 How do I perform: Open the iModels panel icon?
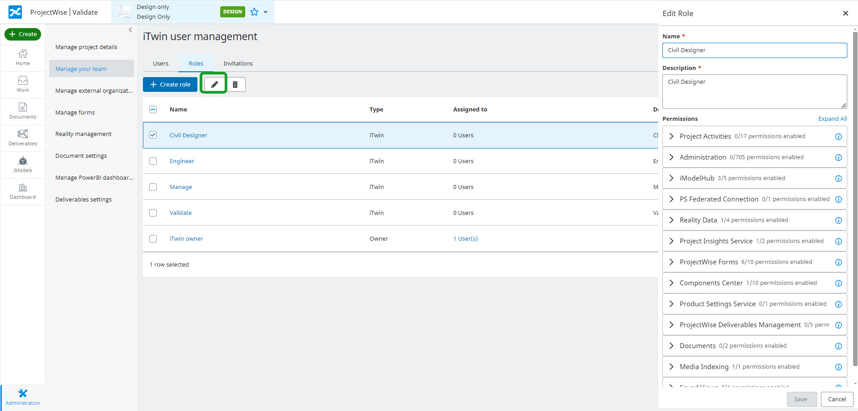point(23,164)
